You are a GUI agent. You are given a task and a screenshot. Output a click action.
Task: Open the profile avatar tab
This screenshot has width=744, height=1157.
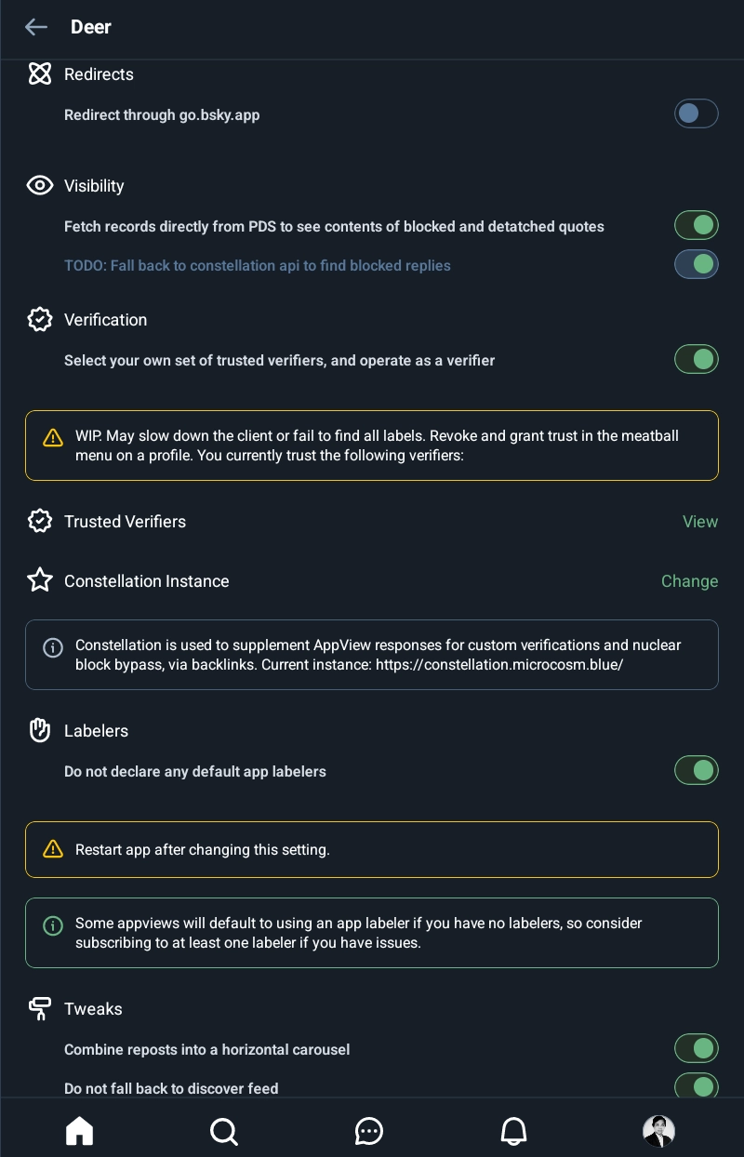tap(658, 1131)
